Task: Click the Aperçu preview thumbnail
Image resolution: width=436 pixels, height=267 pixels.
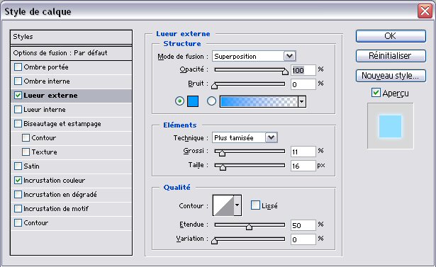Action: [x=390, y=126]
